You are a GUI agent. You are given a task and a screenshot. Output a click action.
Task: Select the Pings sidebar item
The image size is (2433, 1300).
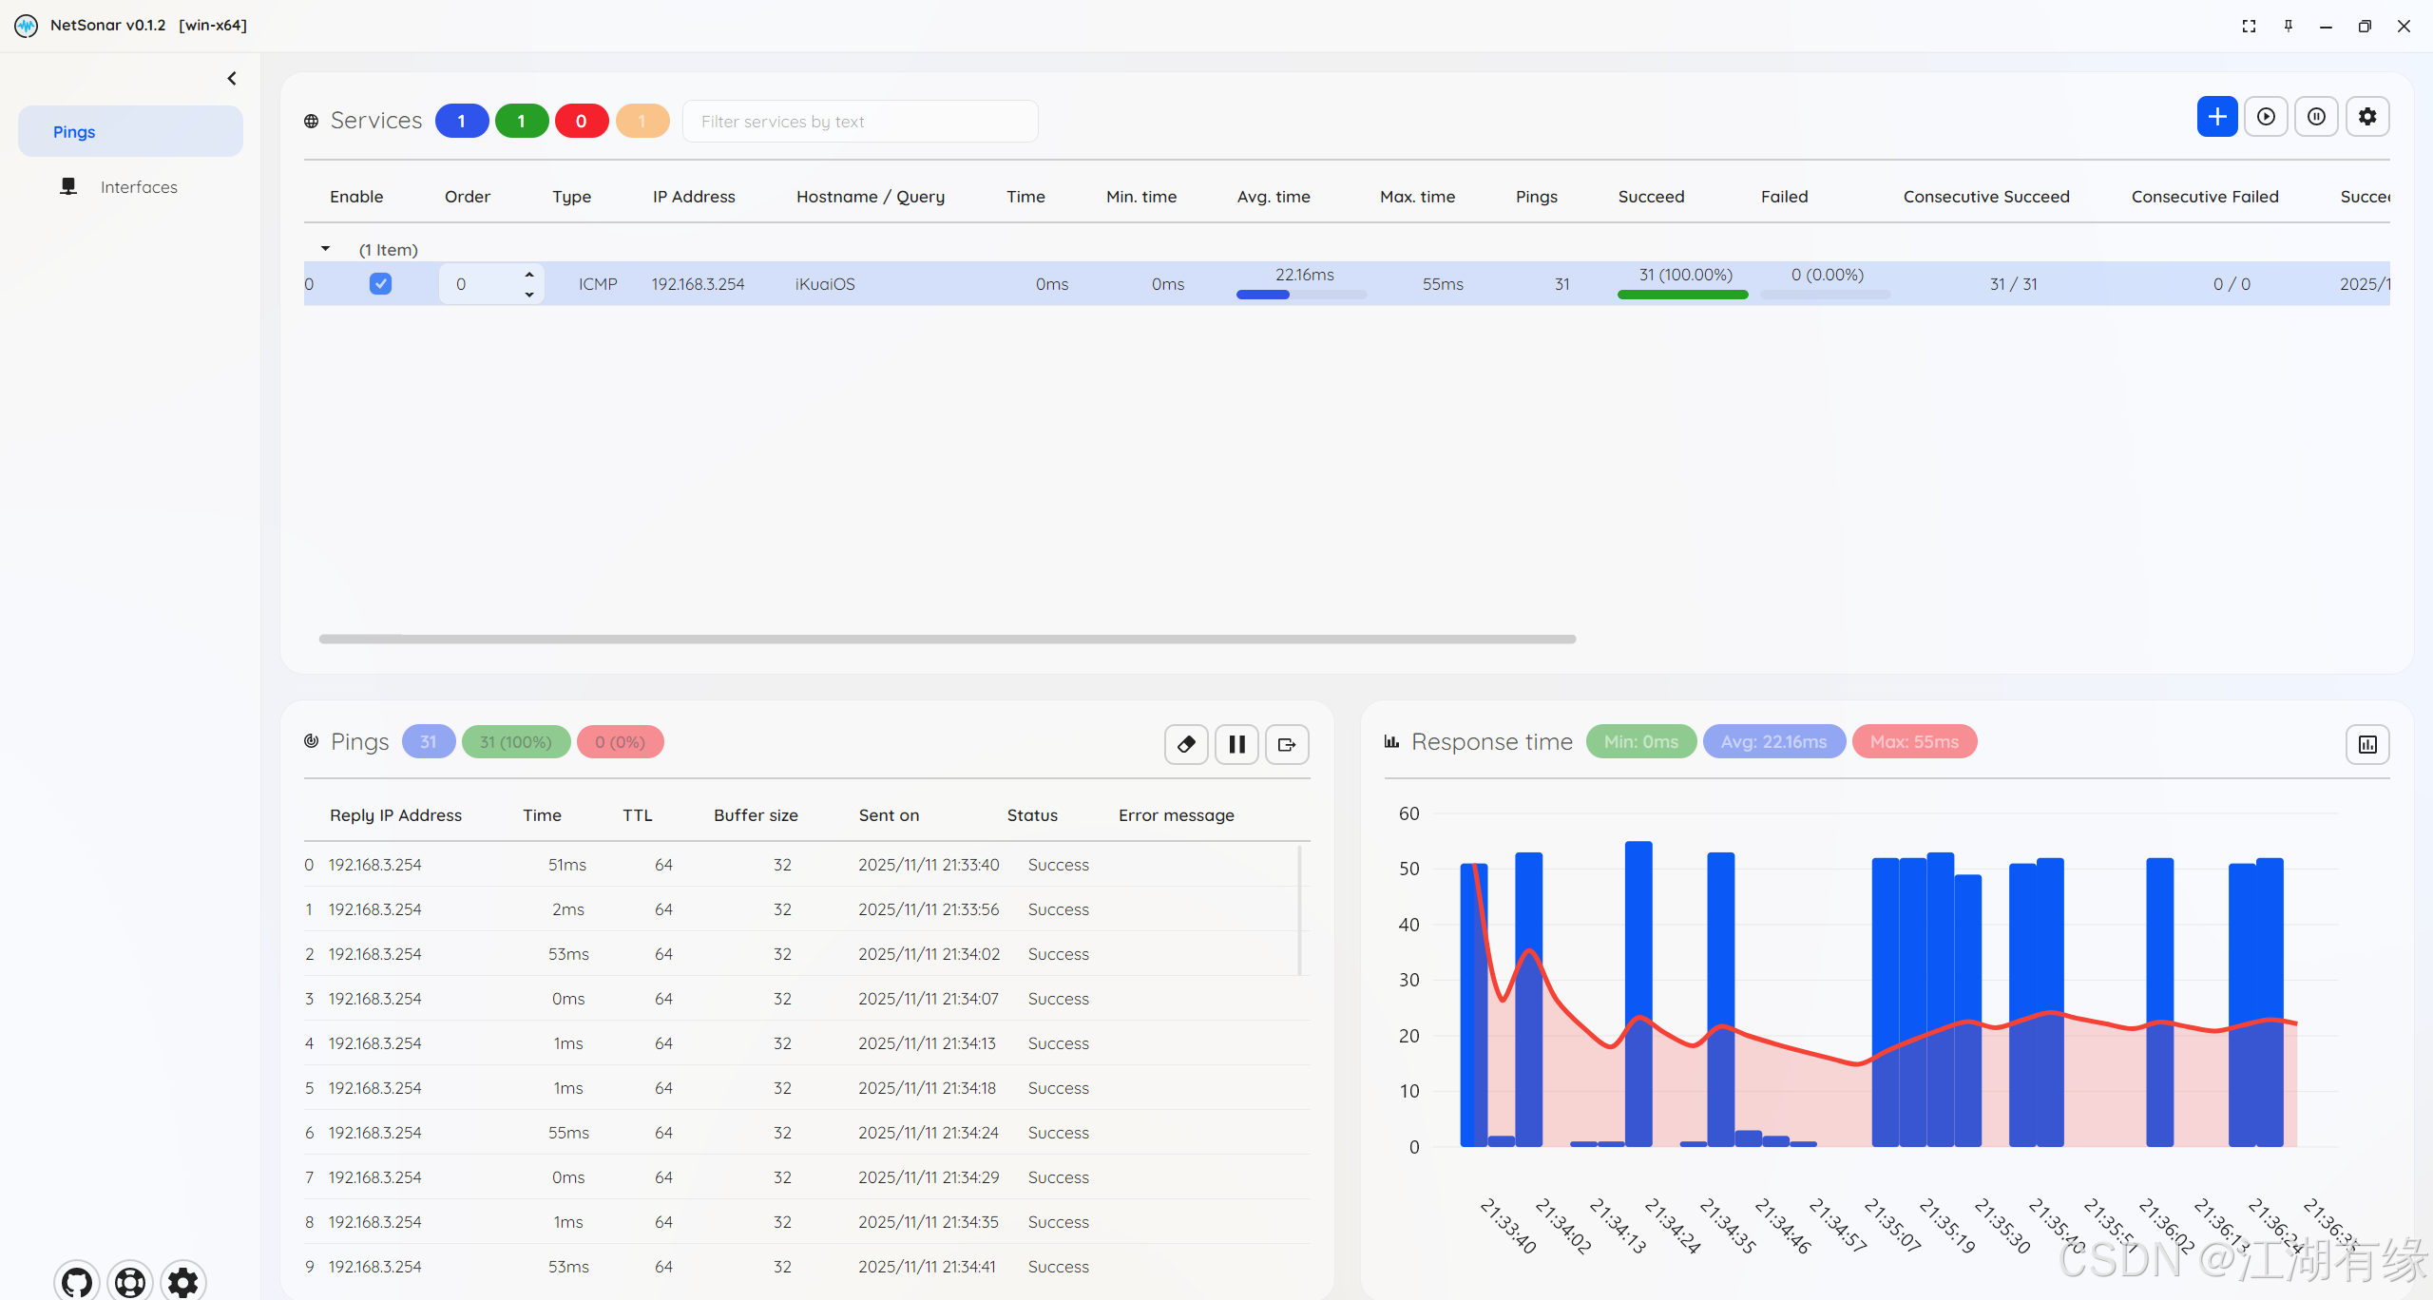[x=130, y=131]
